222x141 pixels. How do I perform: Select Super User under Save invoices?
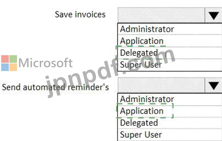(170, 65)
